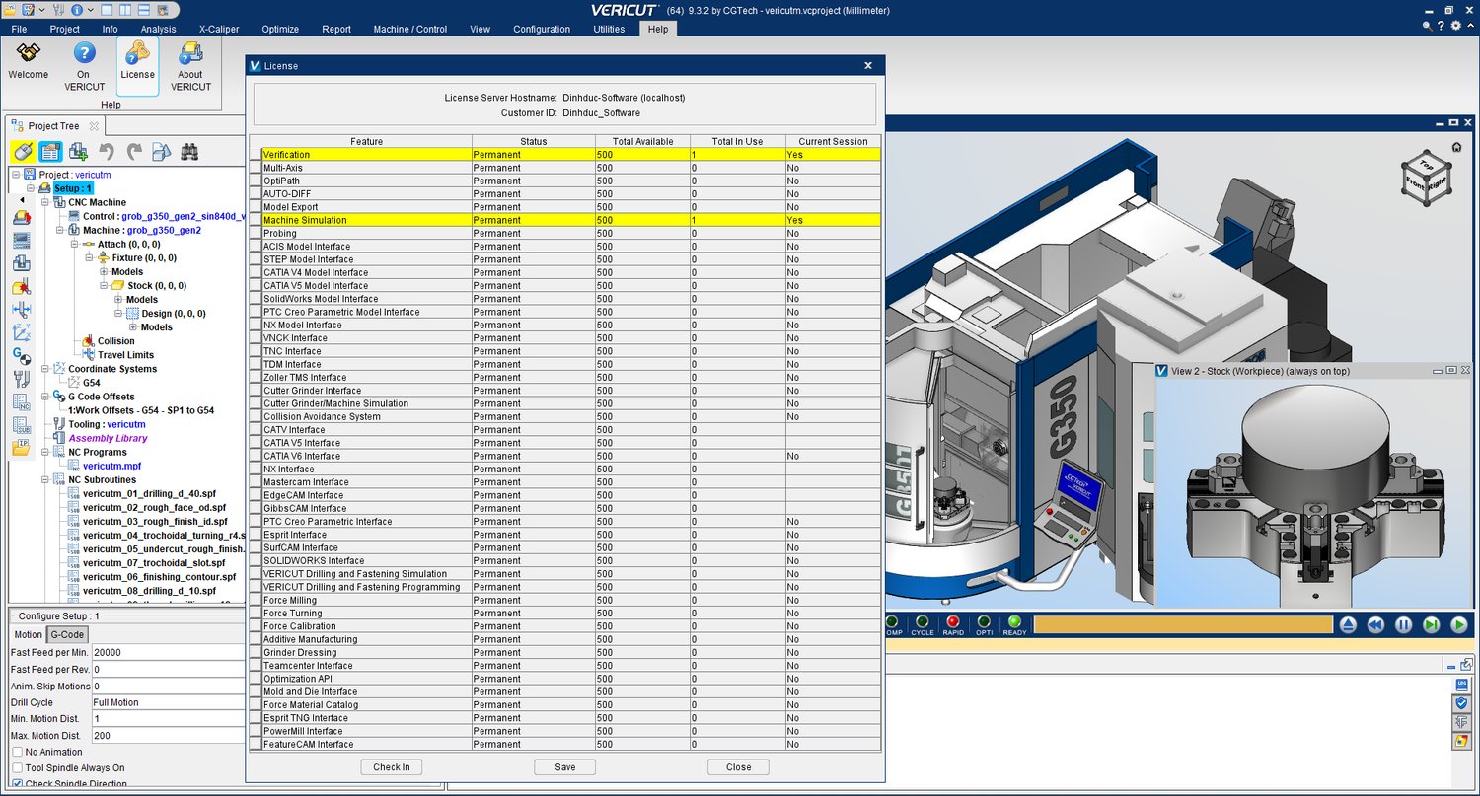Open the Analysis menu
This screenshot has width=1480, height=796.
(158, 29)
